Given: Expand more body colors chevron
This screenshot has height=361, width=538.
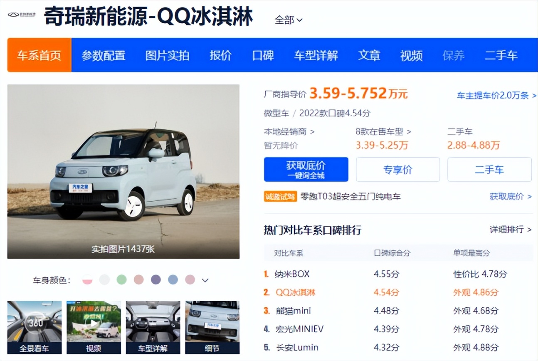Looking at the screenshot, I should 205,280.
